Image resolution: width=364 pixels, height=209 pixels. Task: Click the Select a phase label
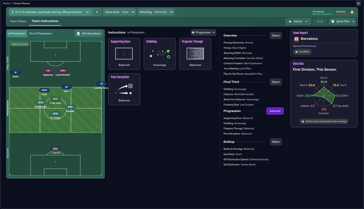pyautogui.click(x=19, y=44)
